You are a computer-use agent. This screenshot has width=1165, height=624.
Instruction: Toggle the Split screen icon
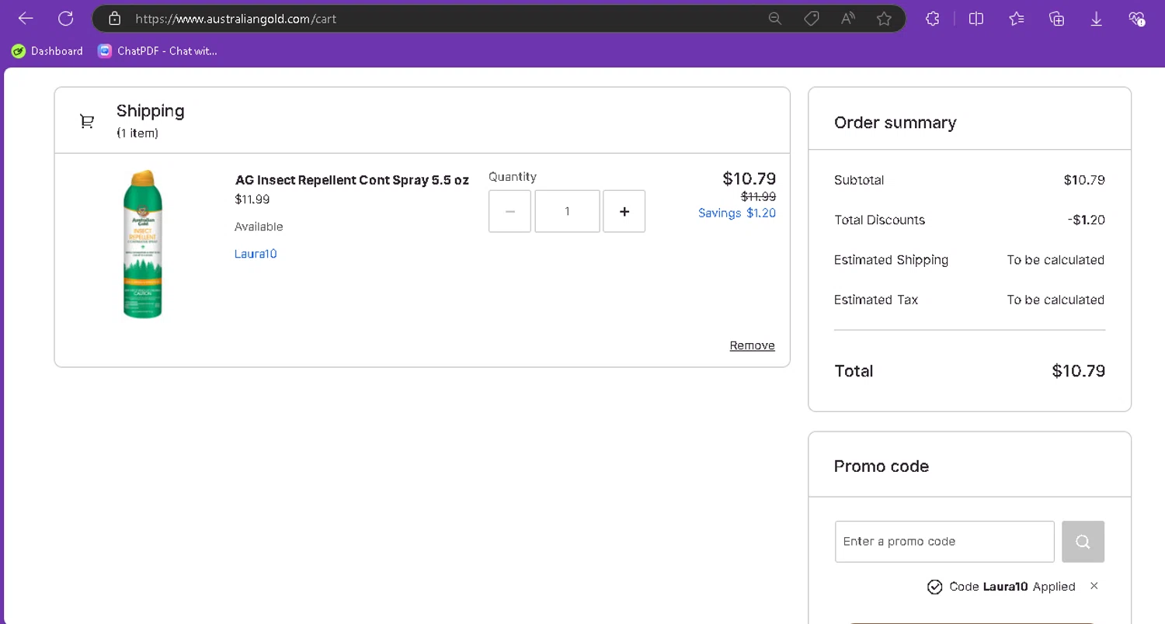tap(976, 19)
